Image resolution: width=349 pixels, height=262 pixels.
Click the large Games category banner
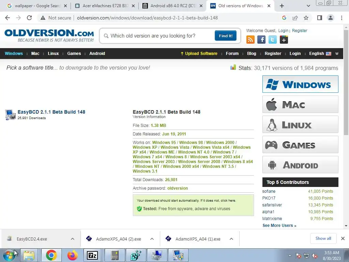click(300, 145)
